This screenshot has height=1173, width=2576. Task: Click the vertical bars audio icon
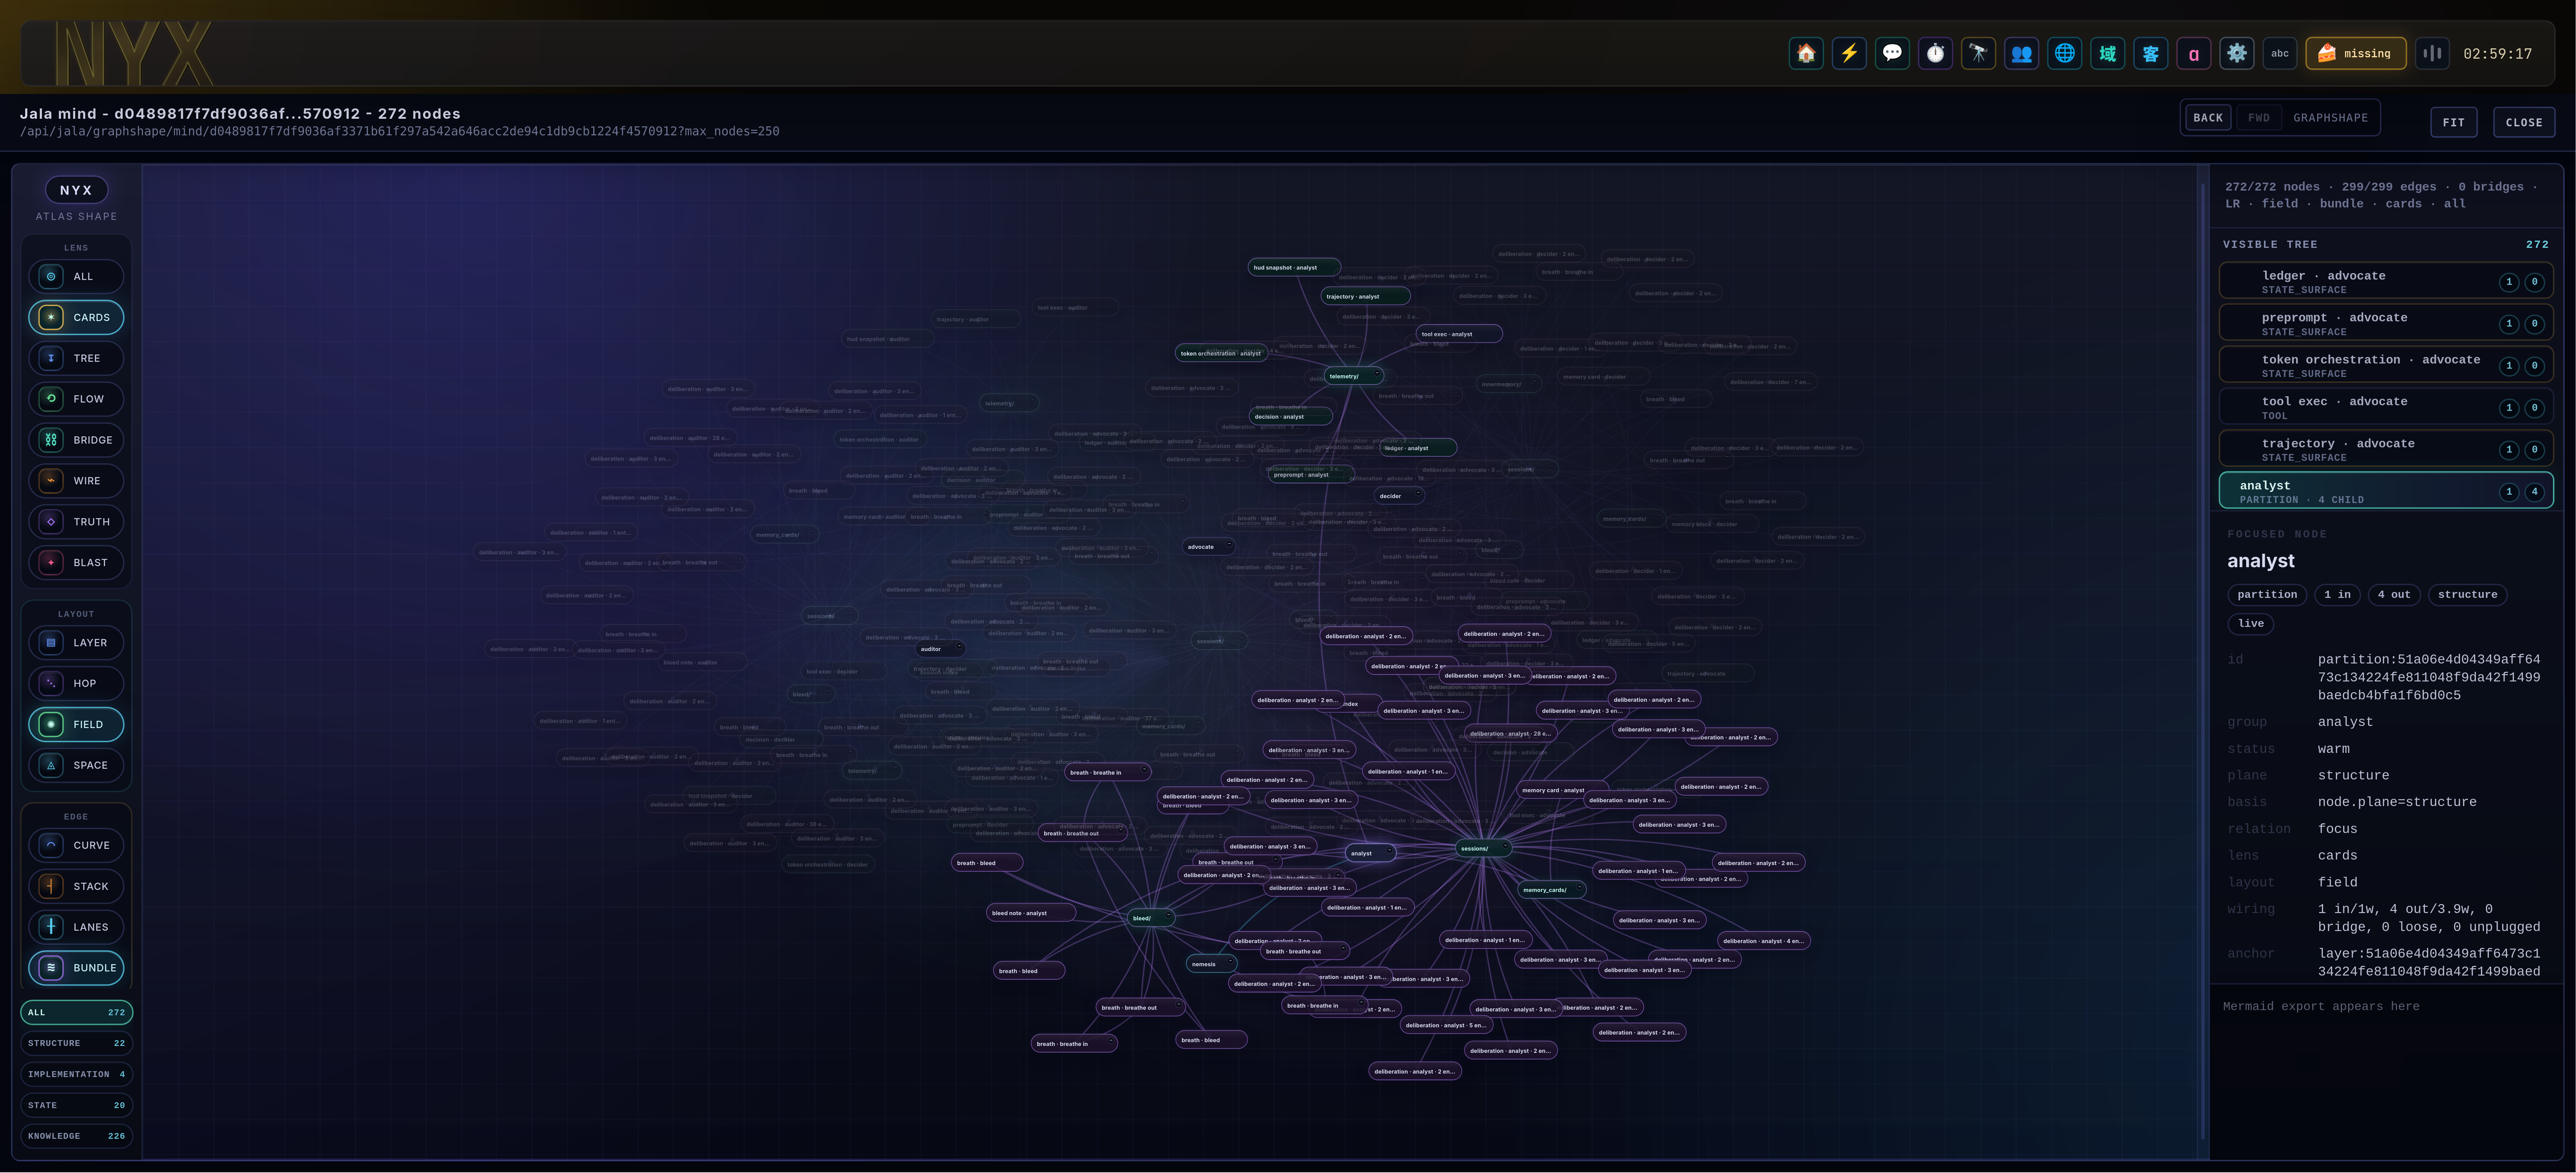(2432, 53)
